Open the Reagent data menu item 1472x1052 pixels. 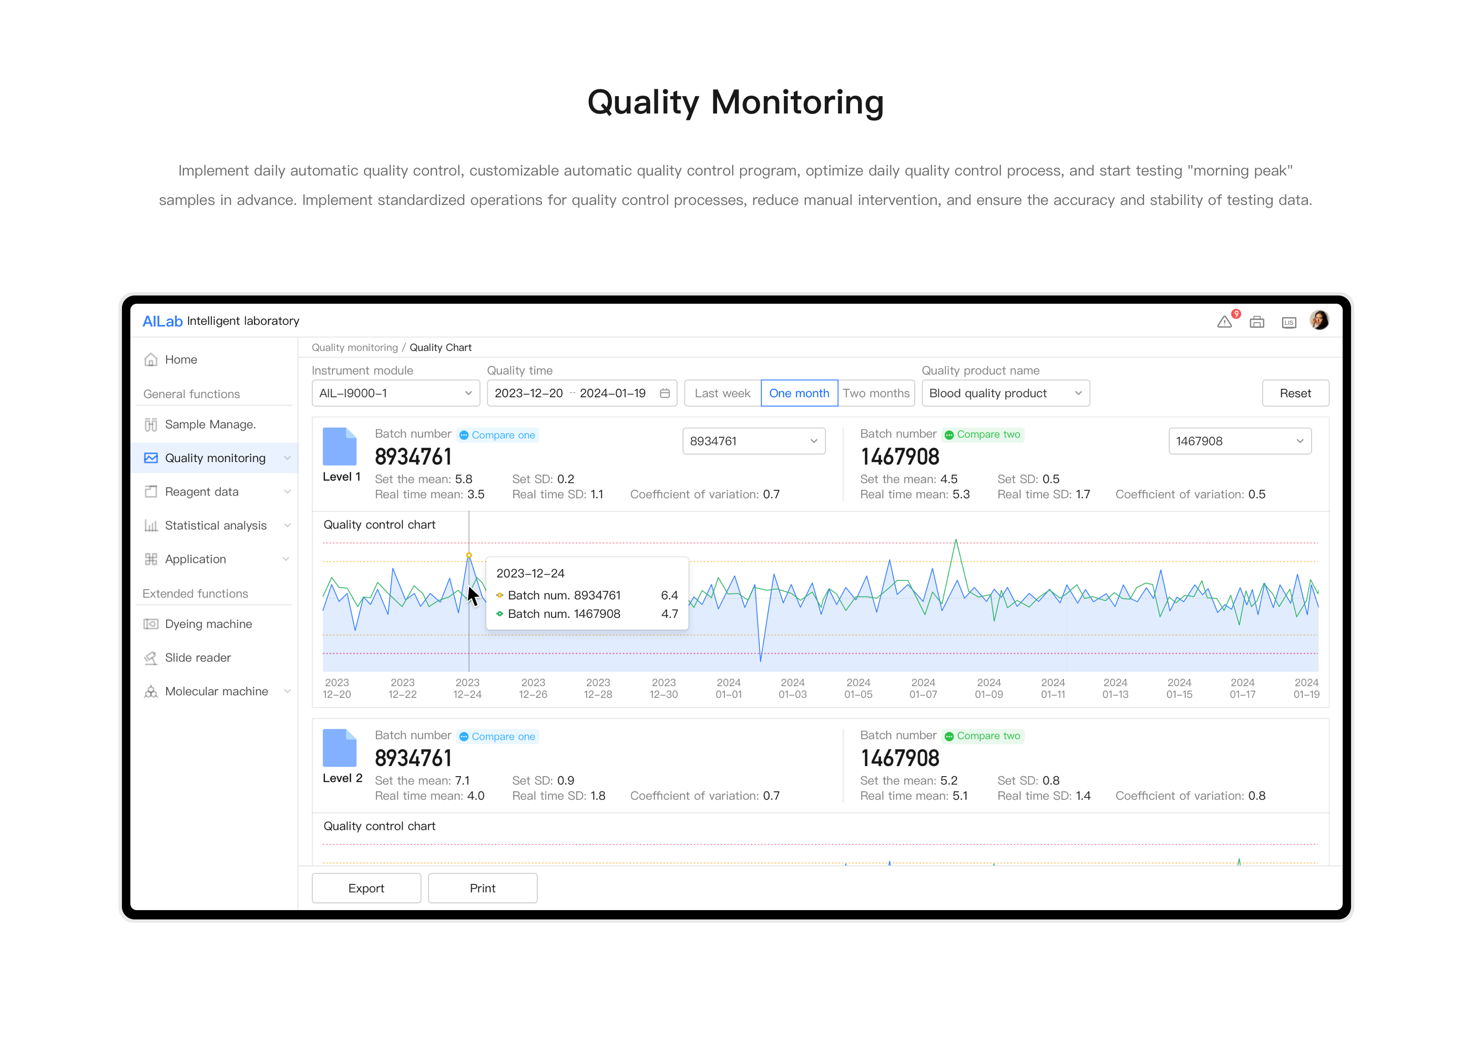click(x=201, y=492)
